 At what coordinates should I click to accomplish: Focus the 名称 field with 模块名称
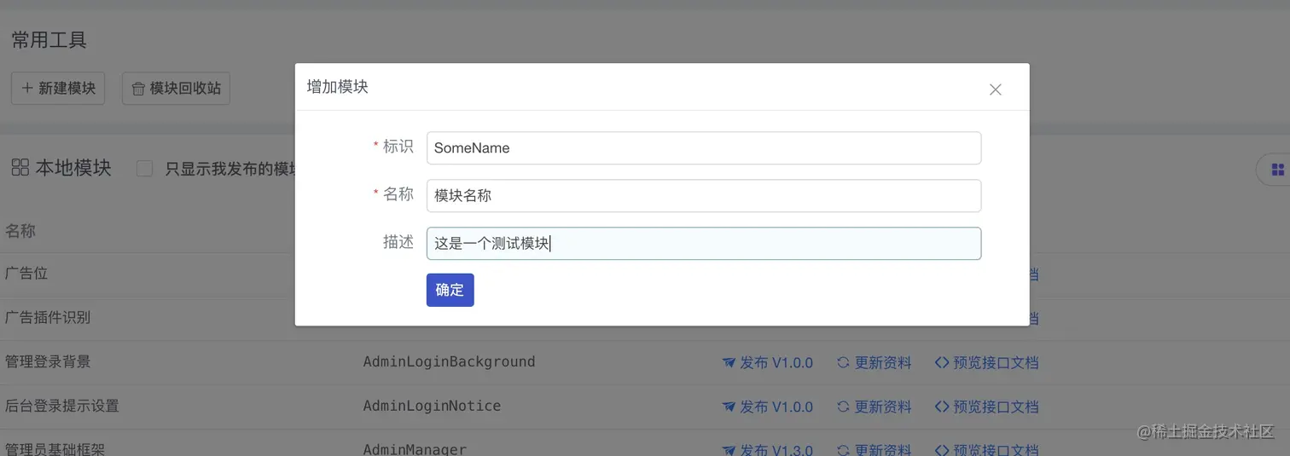pyautogui.click(x=704, y=195)
